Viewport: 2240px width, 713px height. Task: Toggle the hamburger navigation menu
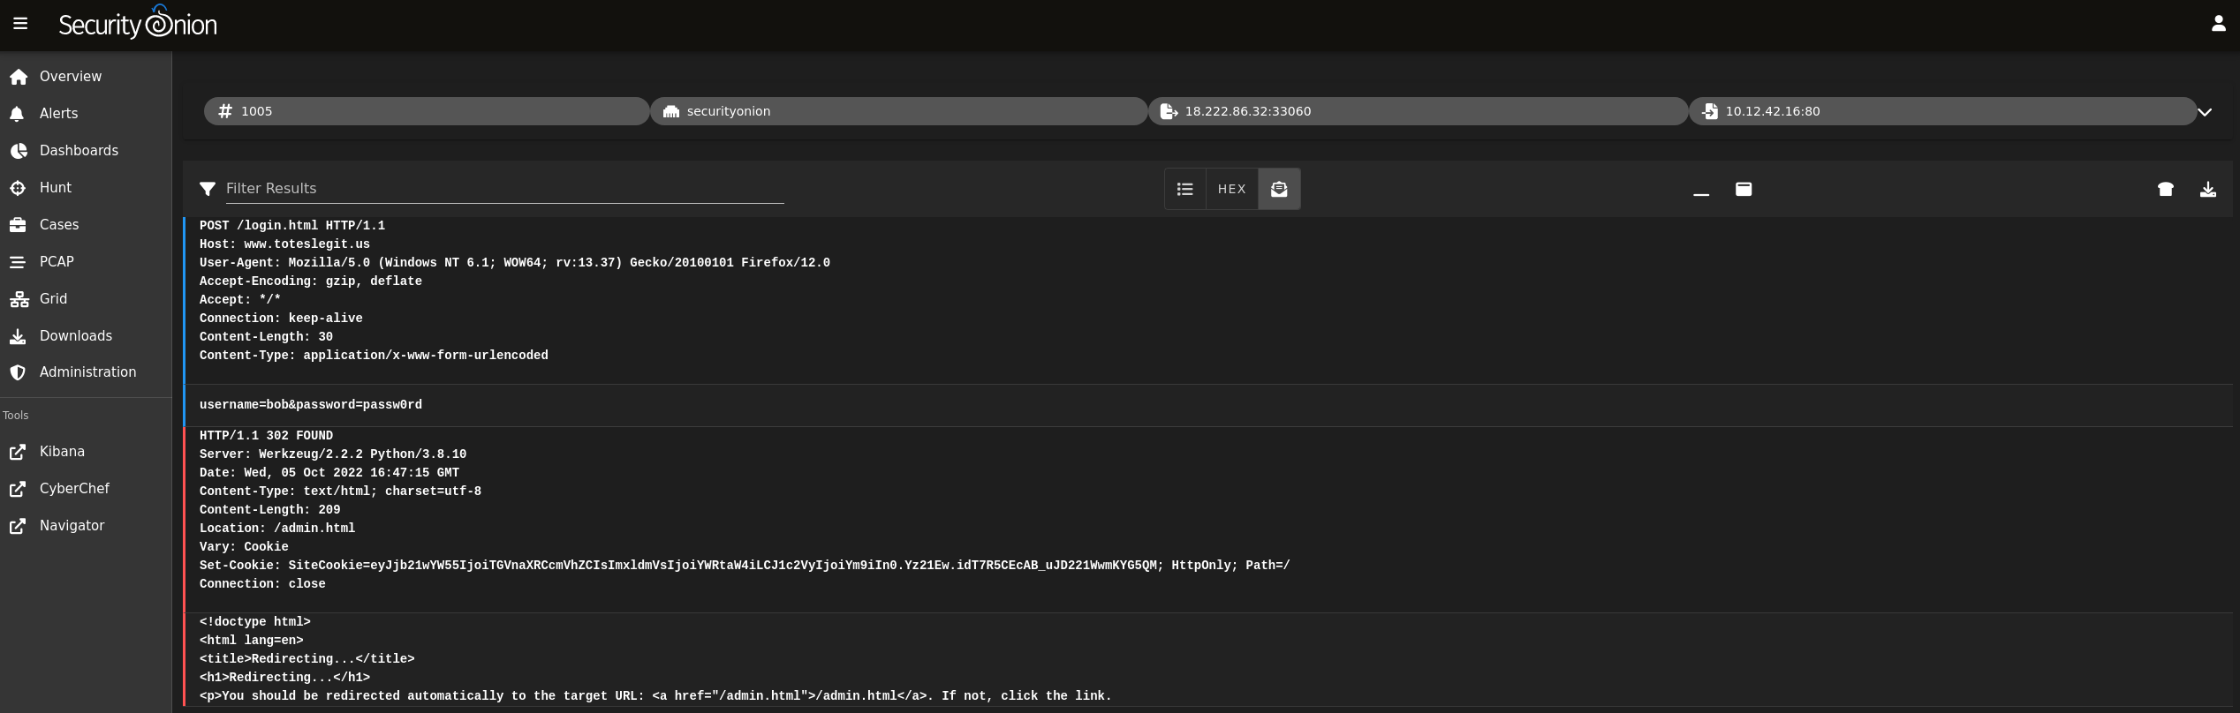click(20, 24)
